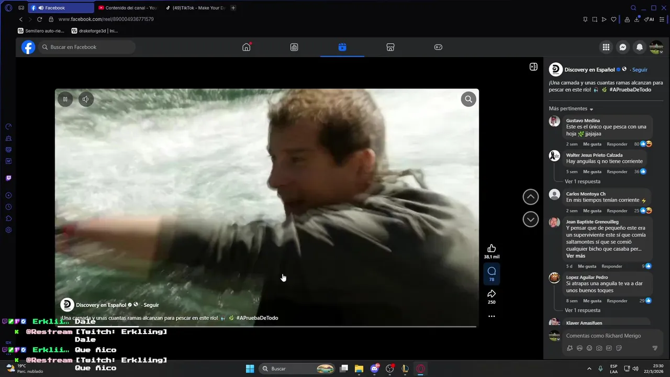This screenshot has height=377, width=670.
Task: Open the volume control in system tray
Action: (635, 369)
